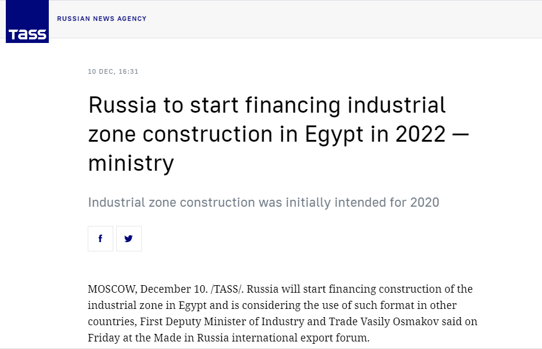This screenshot has width=542, height=349.
Task: Click the word financing in the headline
Action: click(293, 106)
